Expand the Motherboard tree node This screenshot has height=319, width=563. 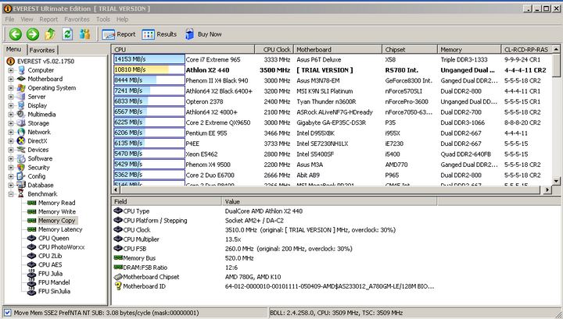11,79
